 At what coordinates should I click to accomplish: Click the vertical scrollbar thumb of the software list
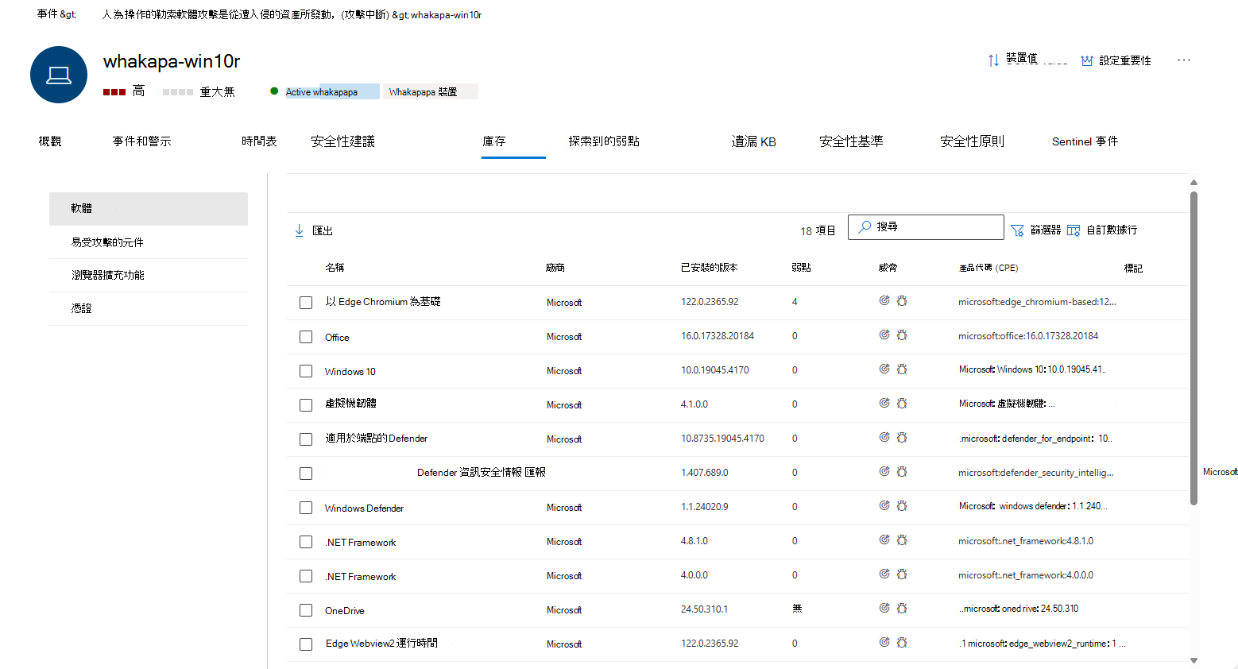[1194, 349]
